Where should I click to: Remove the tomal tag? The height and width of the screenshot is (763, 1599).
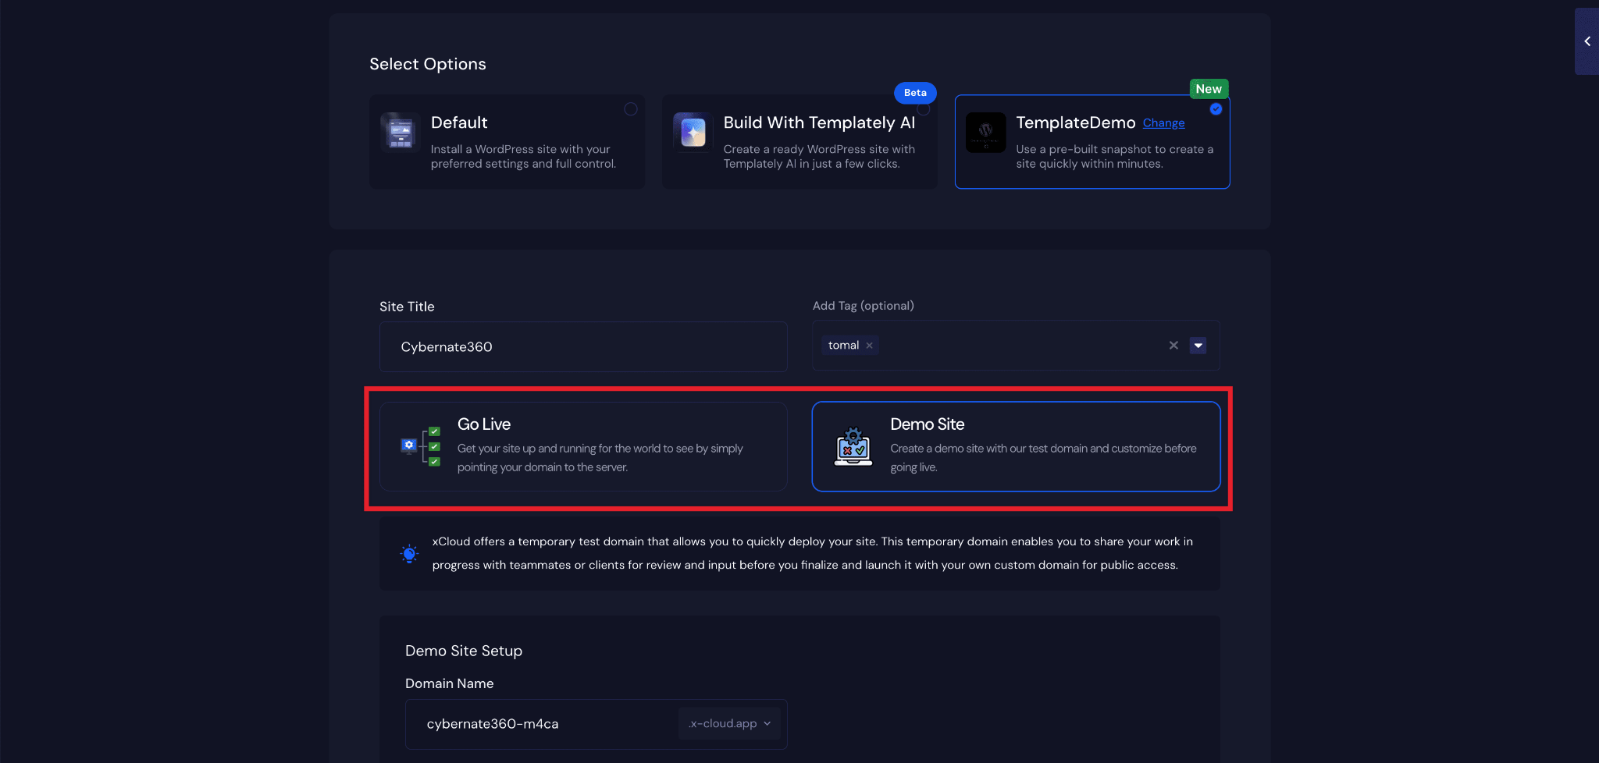coord(869,346)
